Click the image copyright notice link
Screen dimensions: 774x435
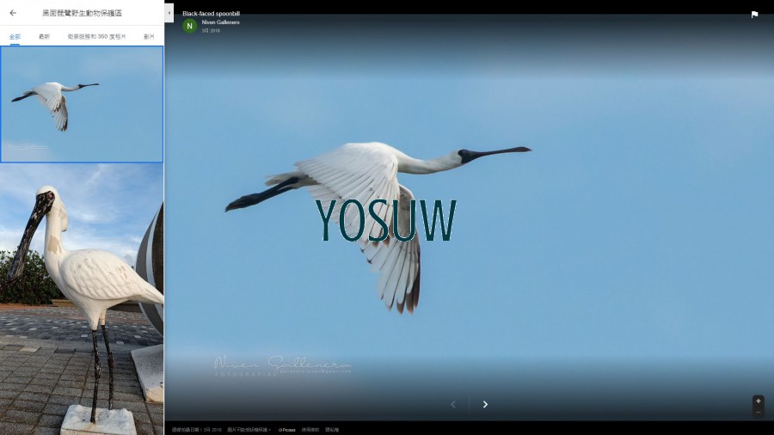click(x=249, y=430)
